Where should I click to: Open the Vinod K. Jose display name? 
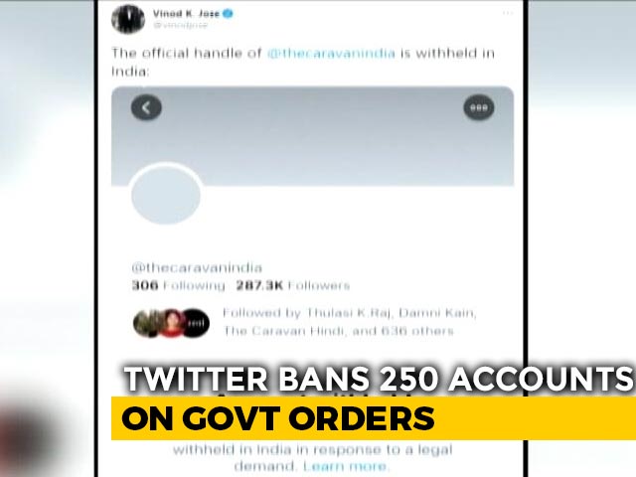(x=186, y=13)
